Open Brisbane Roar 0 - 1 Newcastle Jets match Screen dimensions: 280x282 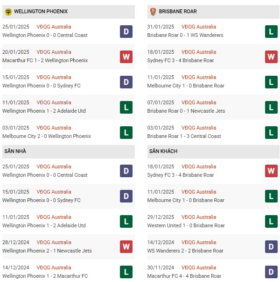(x=186, y=111)
